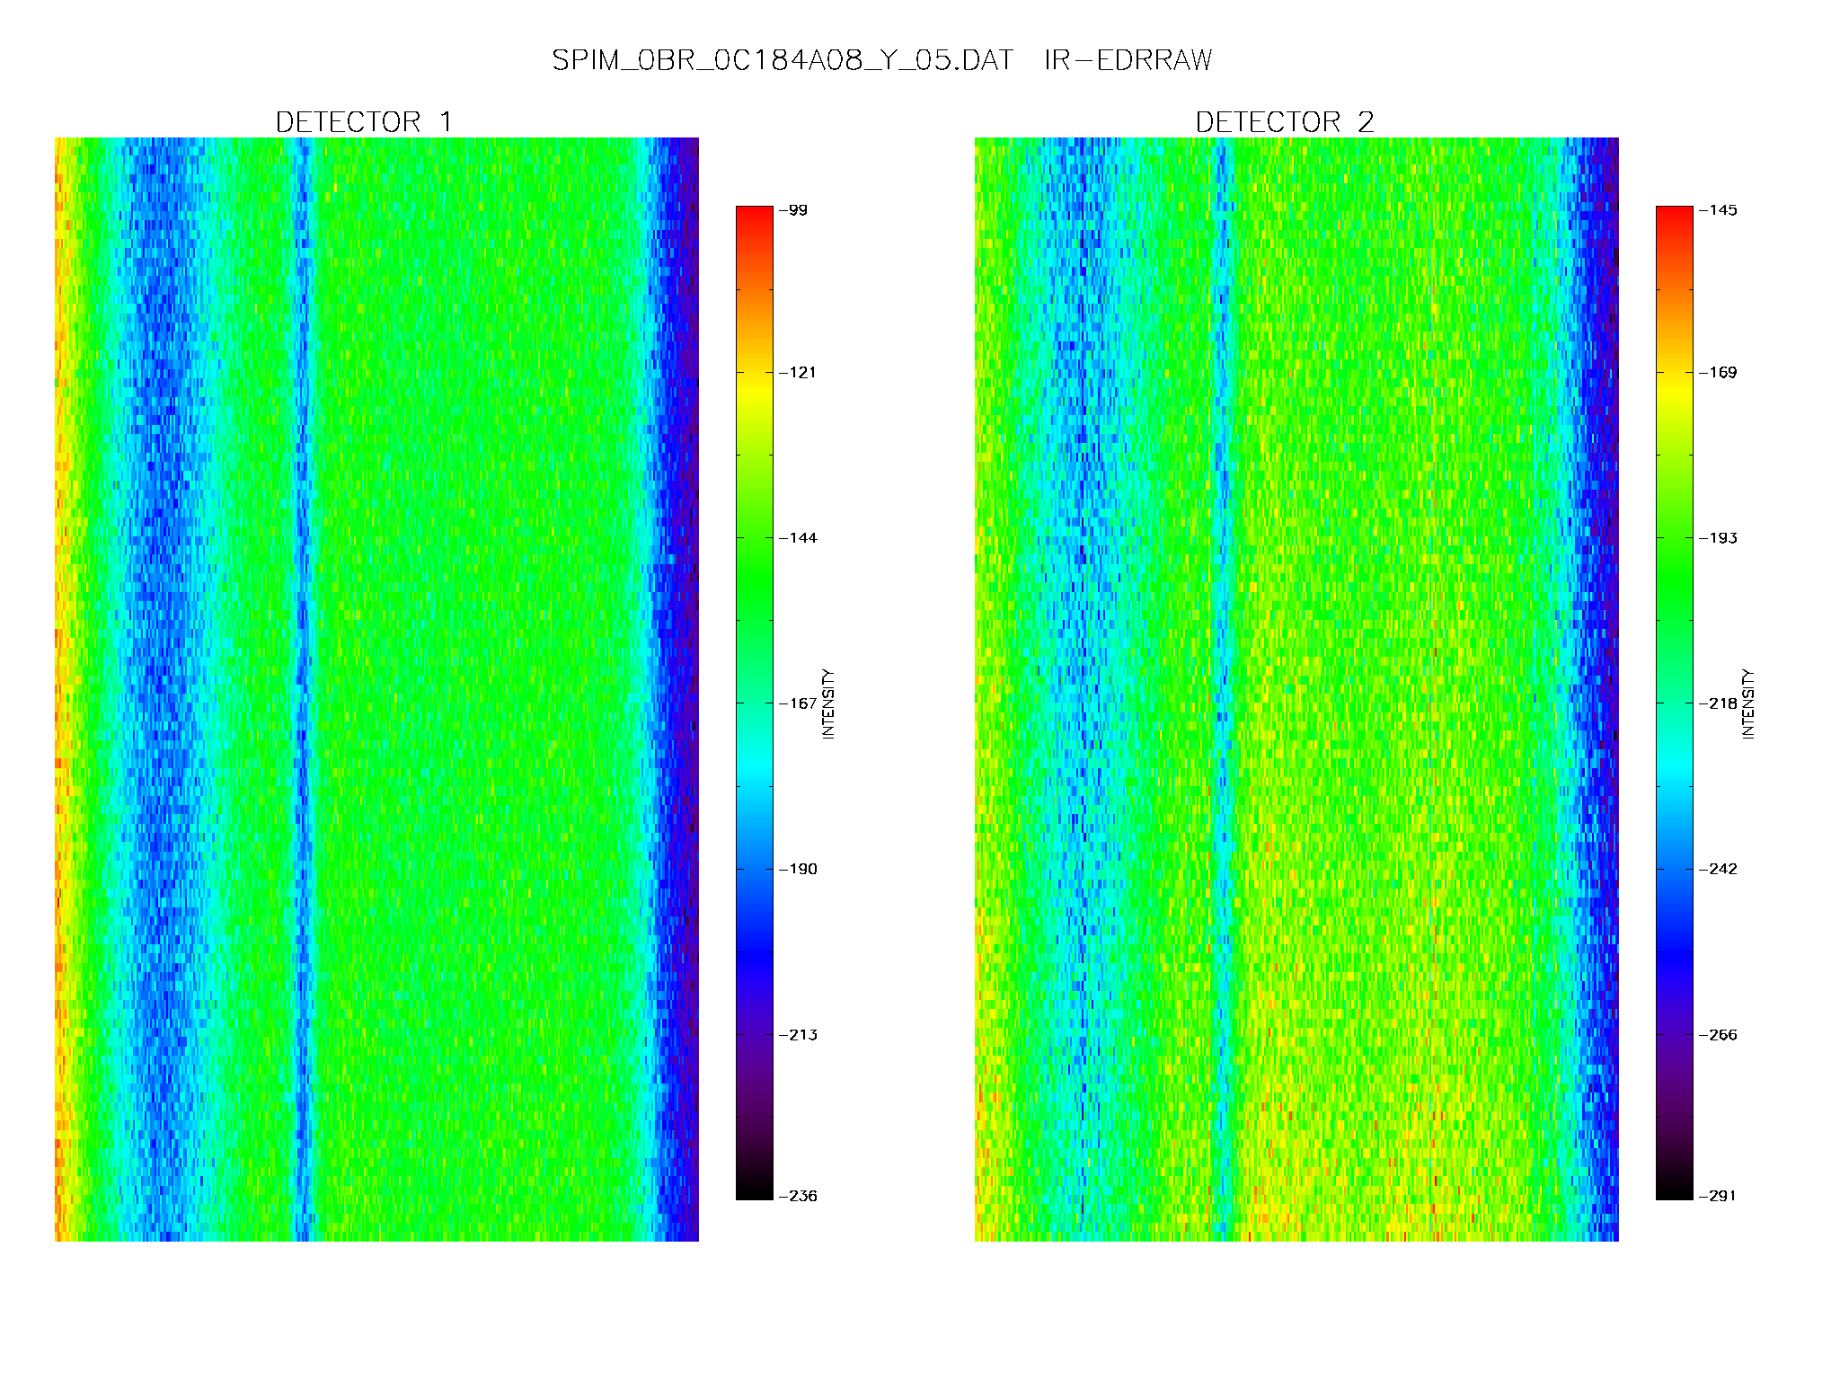1840x1380 pixels.
Task: Click the -242 tick label
Action: (x=1718, y=869)
